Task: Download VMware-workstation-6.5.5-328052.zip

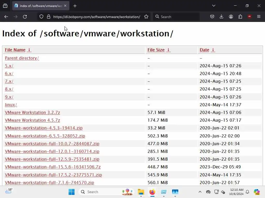Action: click(45, 136)
